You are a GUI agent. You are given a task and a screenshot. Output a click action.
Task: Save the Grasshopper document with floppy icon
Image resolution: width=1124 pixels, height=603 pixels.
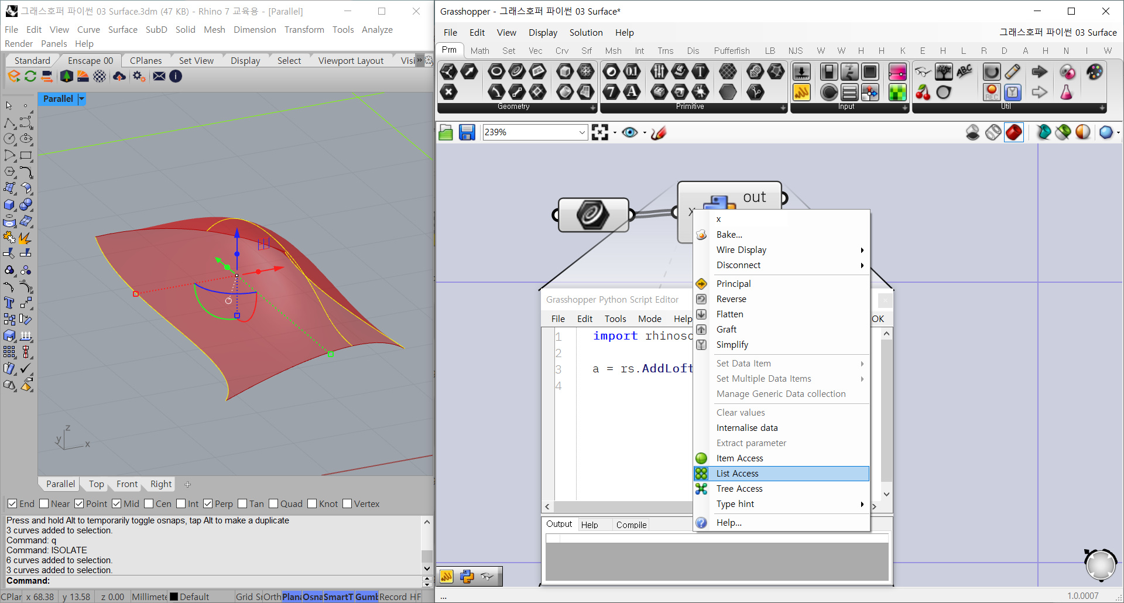click(467, 133)
